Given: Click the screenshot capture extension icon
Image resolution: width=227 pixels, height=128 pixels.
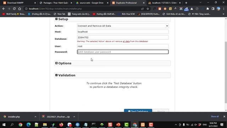Looking at the screenshot, I should coord(181,9).
